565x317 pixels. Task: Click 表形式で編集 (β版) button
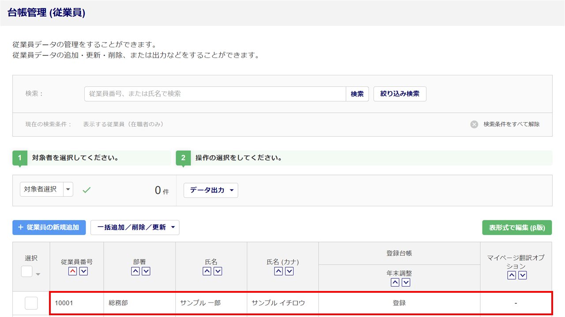[517, 228]
